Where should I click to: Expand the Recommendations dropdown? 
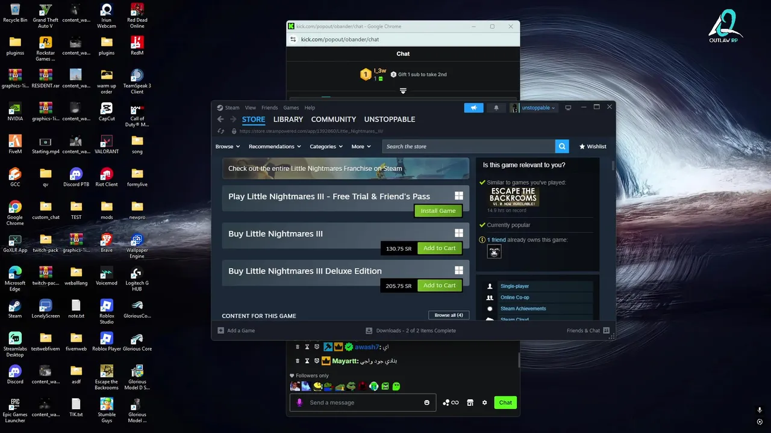click(275, 146)
